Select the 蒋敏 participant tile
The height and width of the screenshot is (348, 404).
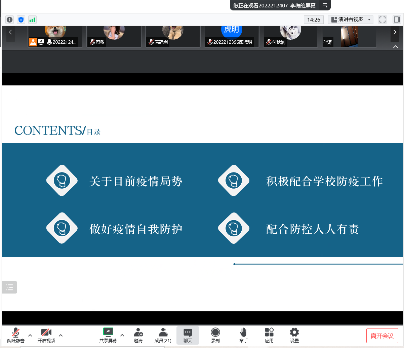[114, 36]
